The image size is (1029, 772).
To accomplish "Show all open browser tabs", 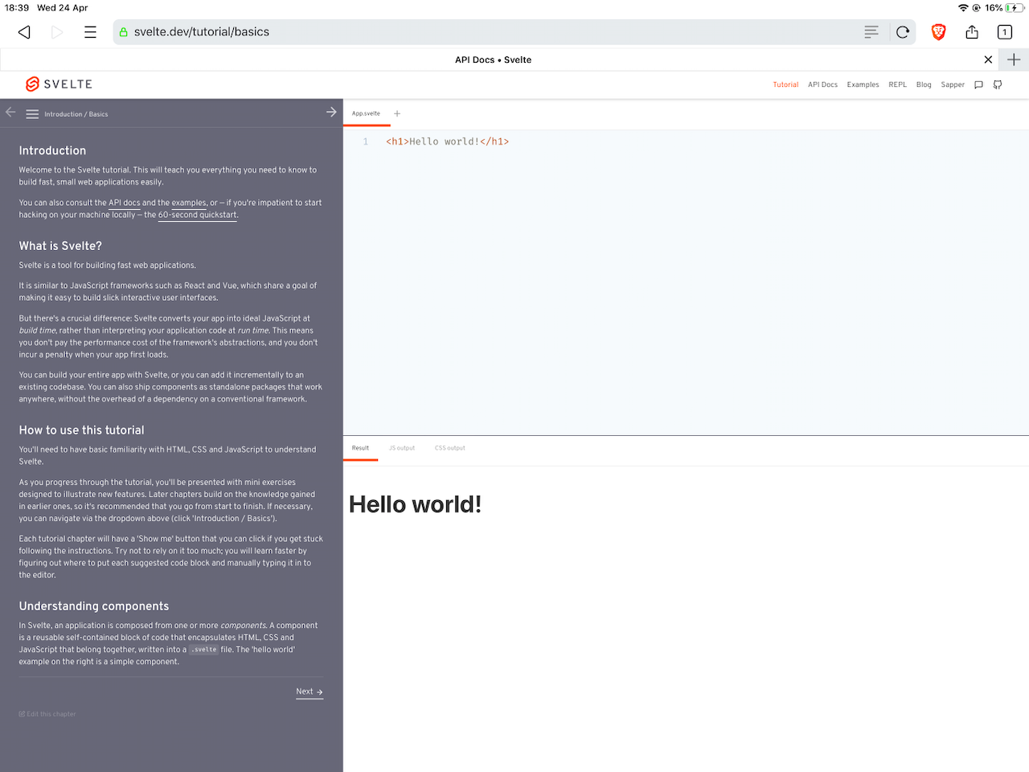I will point(1004,32).
